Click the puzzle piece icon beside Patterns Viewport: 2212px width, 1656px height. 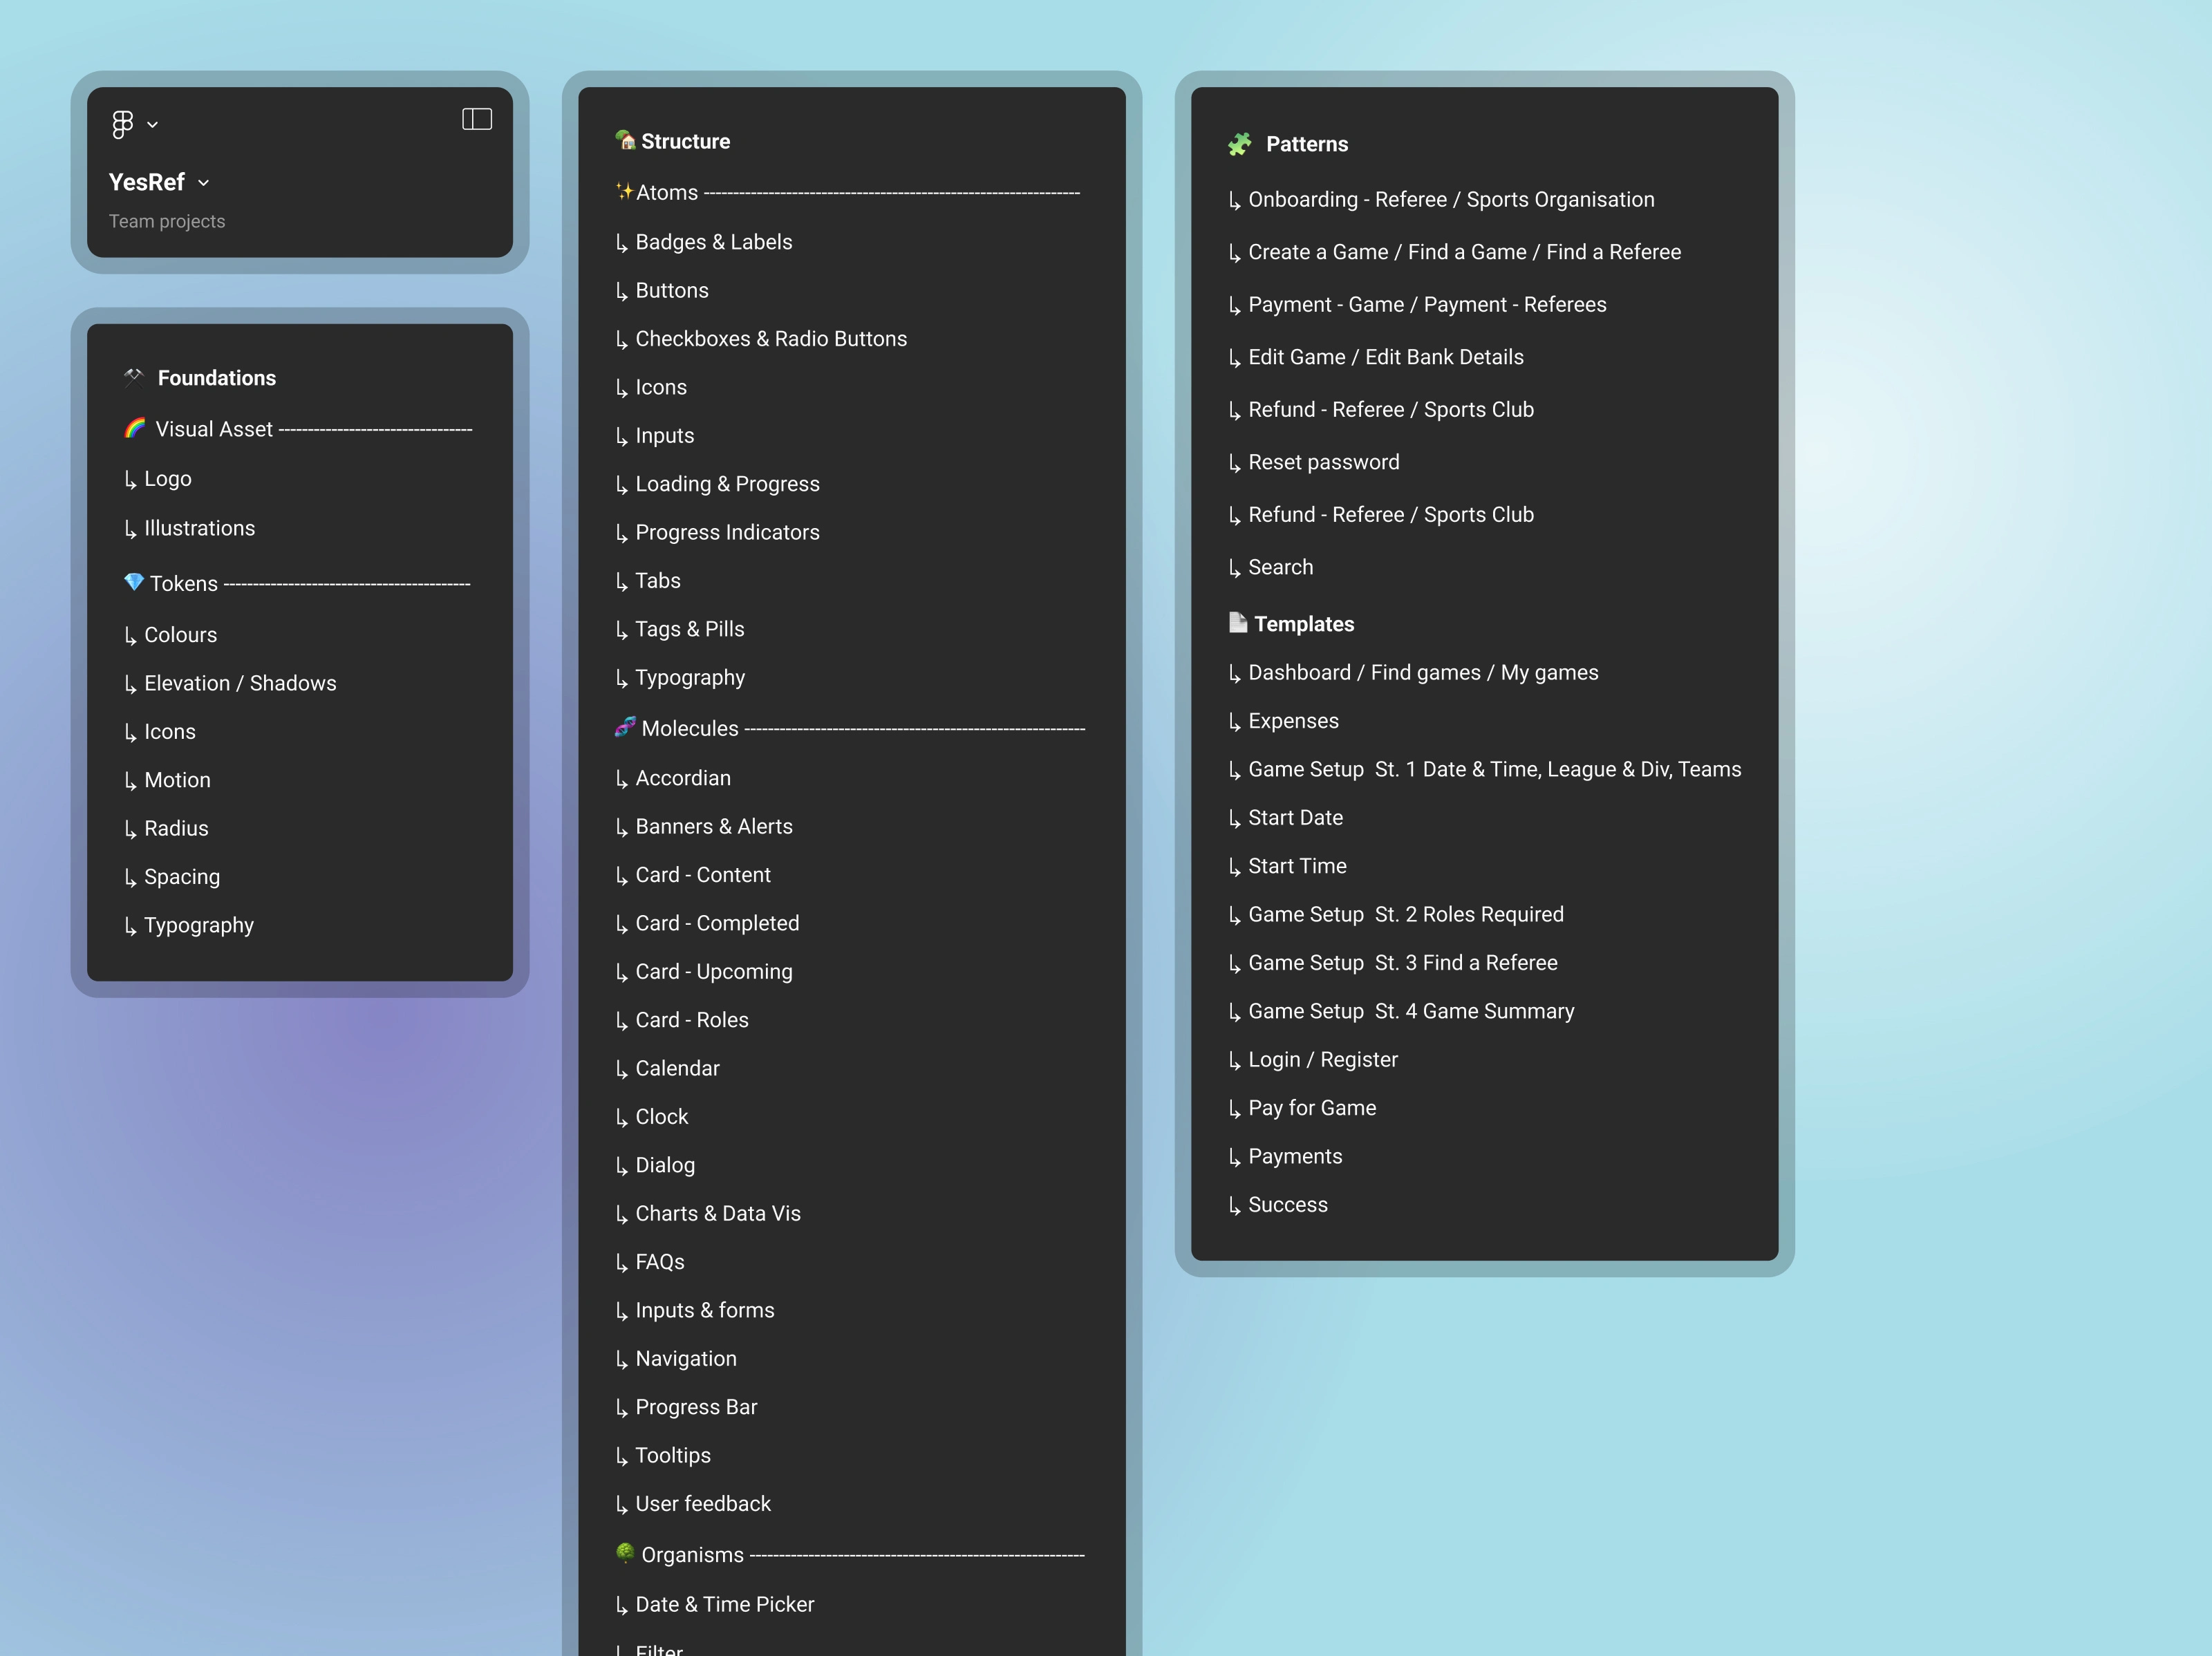(1240, 144)
